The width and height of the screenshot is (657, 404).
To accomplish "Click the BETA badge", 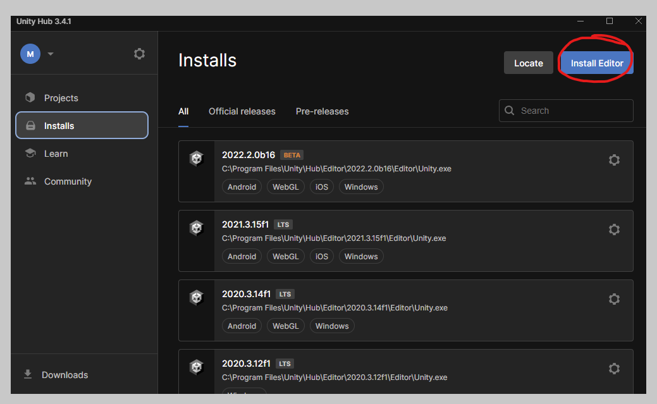I will point(292,155).
